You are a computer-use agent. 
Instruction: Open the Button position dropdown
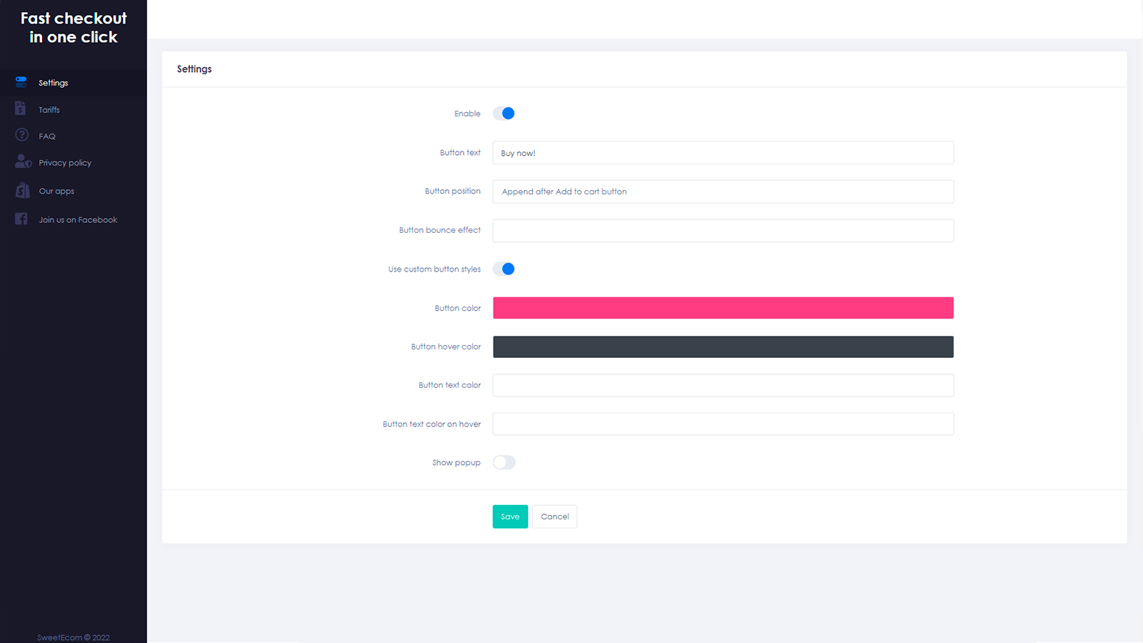(723, 191)
